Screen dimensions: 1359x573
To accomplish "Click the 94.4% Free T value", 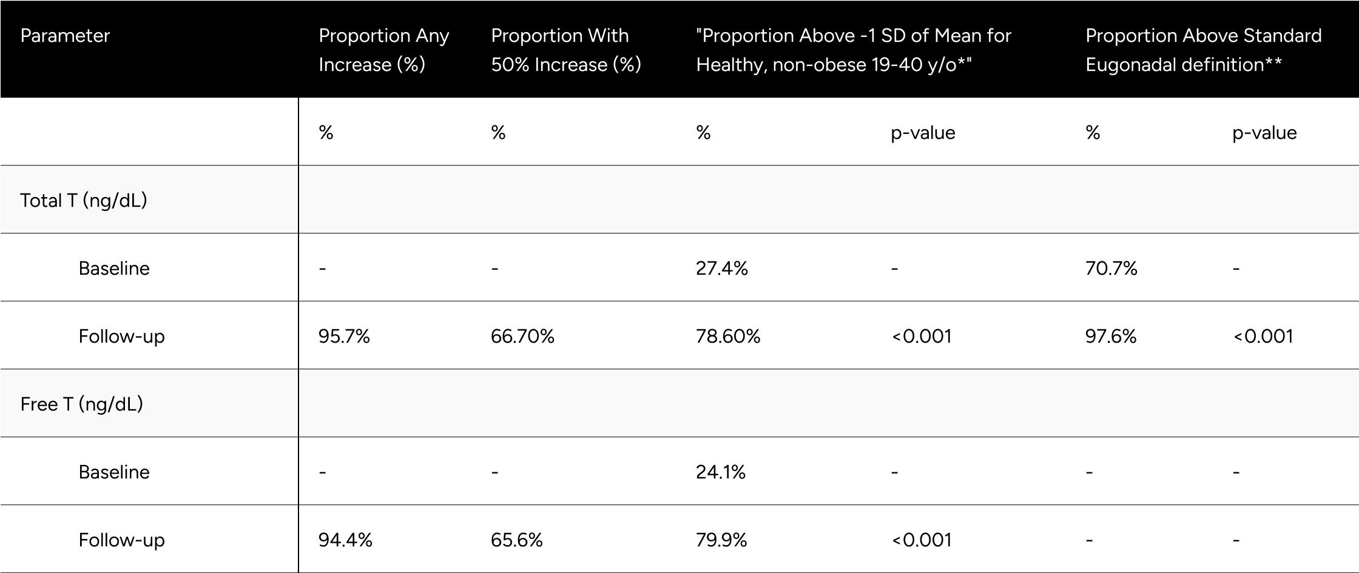I will click(345, 540).
